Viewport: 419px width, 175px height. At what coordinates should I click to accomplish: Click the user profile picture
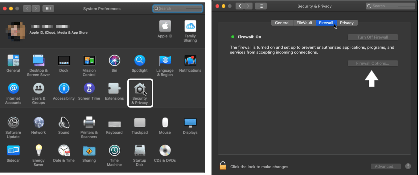point(15,32)
